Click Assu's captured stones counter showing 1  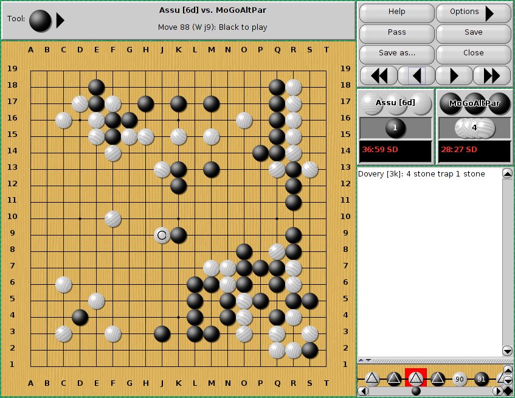click(395, 128)
